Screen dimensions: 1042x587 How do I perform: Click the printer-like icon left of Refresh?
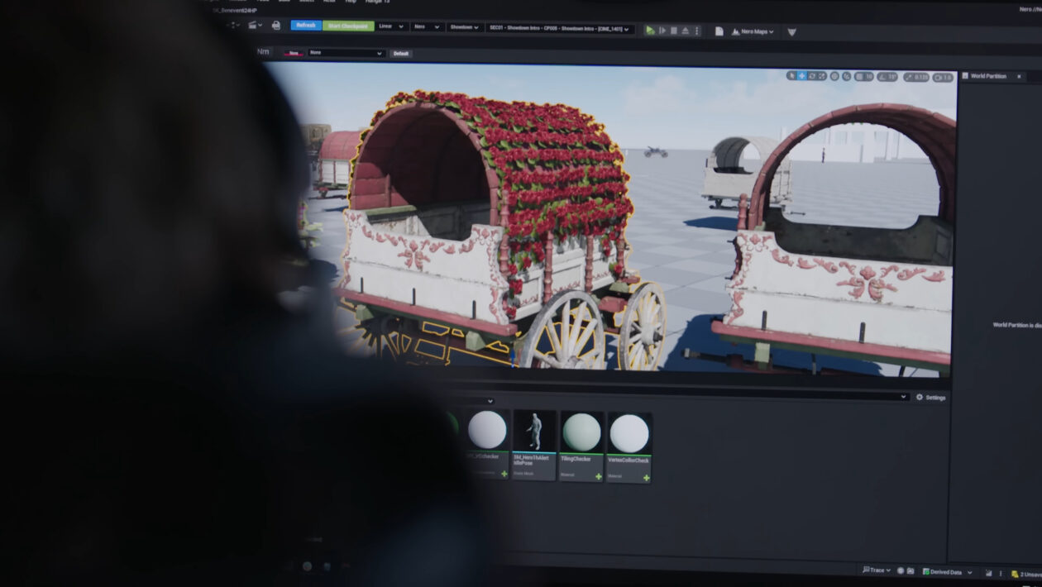click(x=276, y=26)
